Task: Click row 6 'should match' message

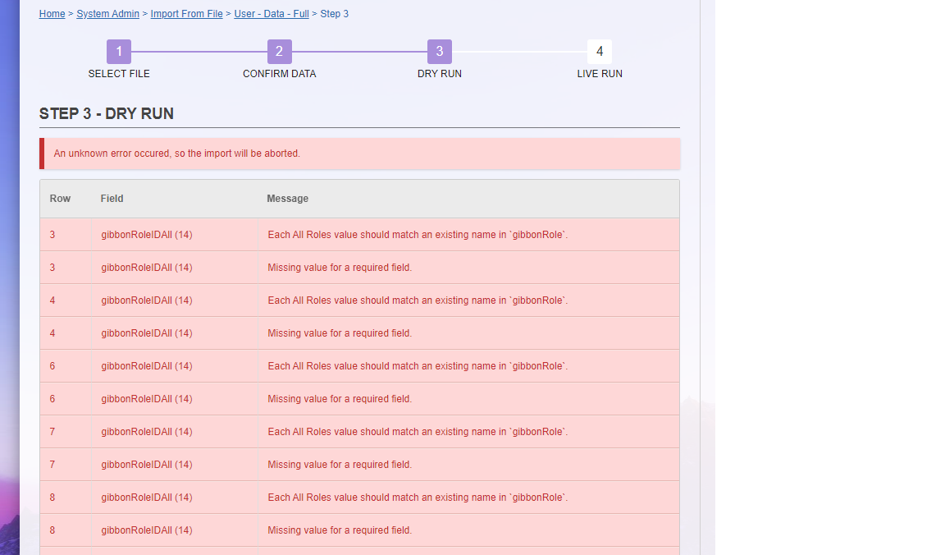Action: (x=418, y=366)
